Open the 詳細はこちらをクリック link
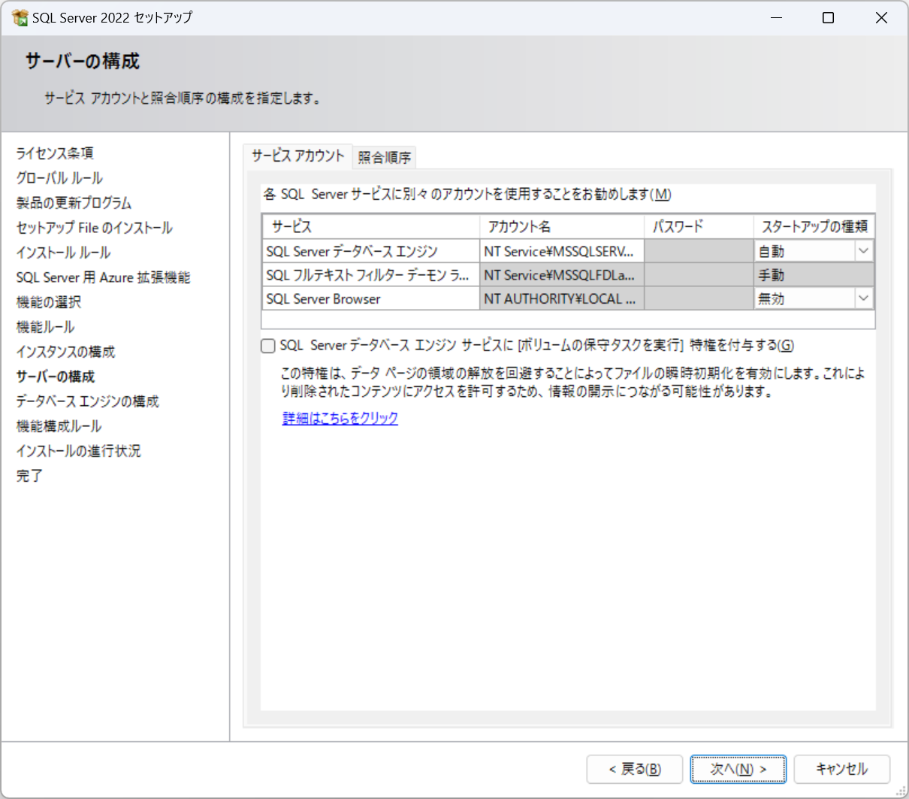This screenshot has width=909, height=799. (x=340, y=418)
